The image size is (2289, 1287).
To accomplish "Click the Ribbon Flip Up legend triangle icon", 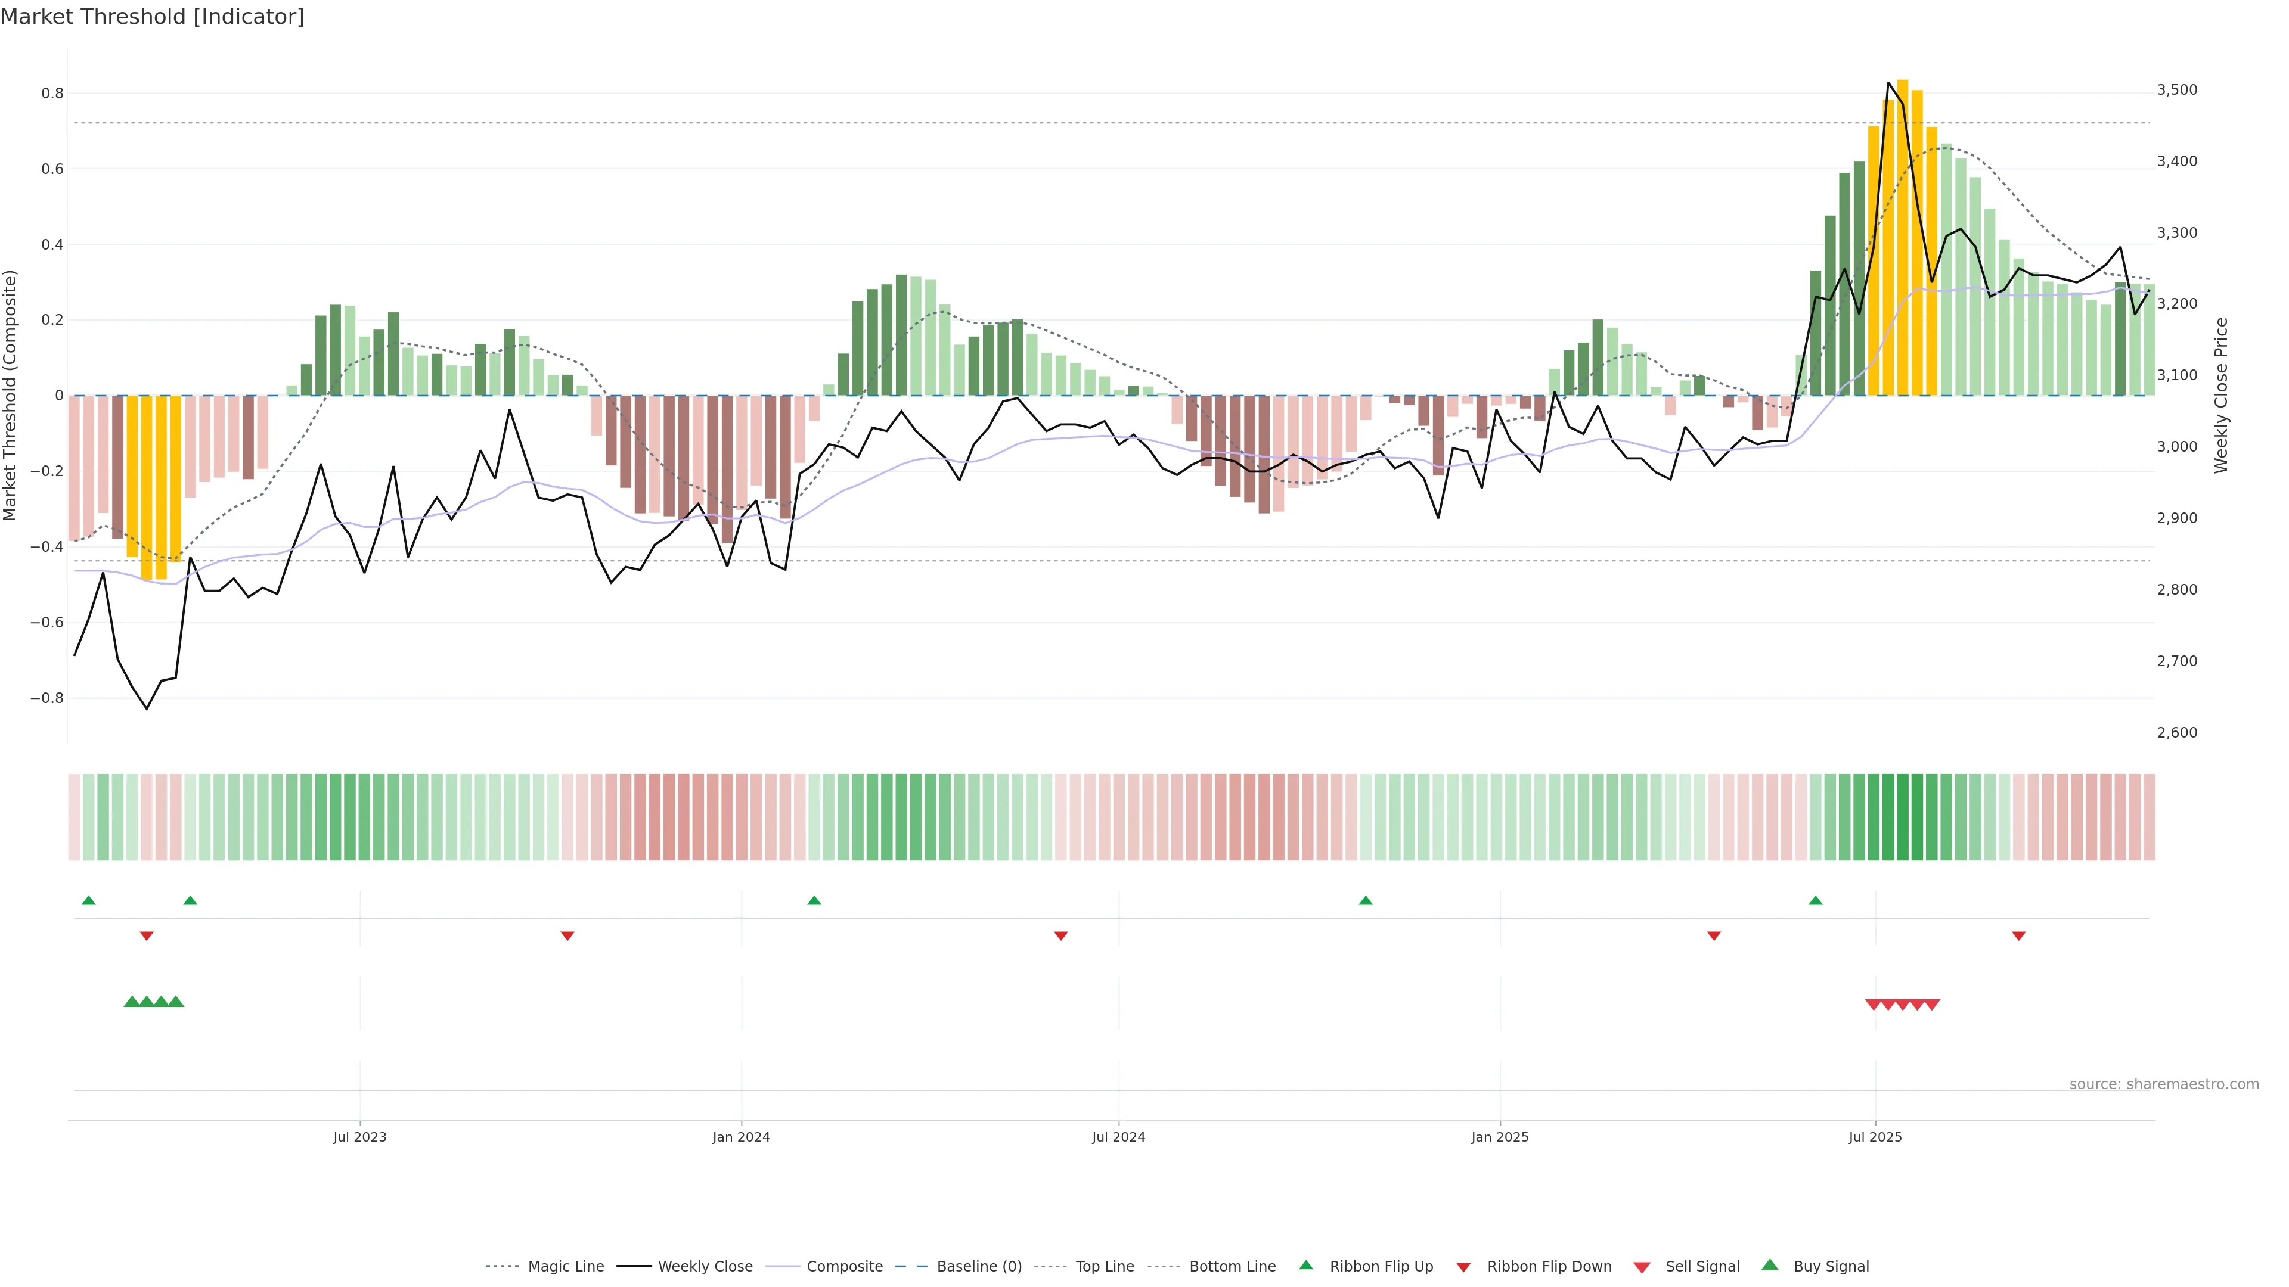I will 1305,1265.
